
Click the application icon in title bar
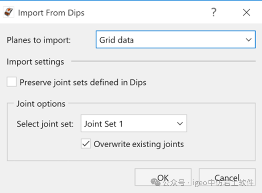[9, 12]
